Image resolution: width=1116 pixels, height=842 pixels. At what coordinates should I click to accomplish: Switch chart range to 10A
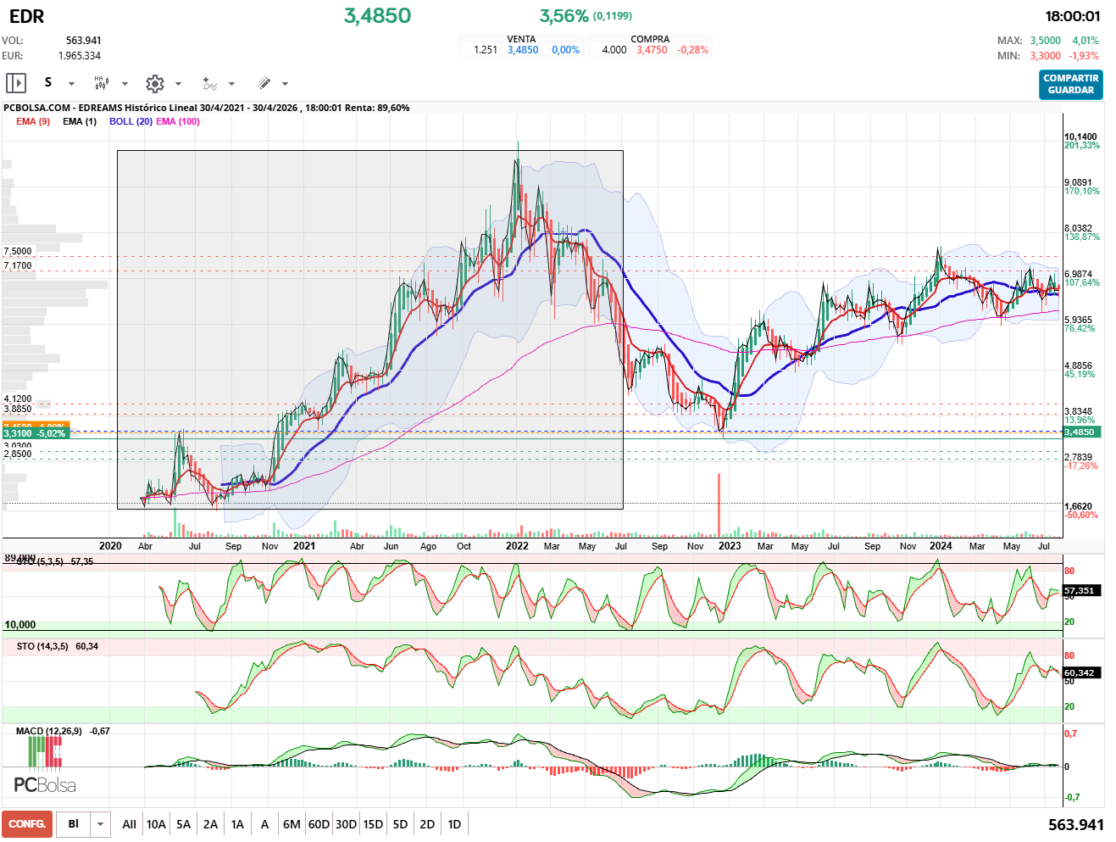tap(156, 824)
